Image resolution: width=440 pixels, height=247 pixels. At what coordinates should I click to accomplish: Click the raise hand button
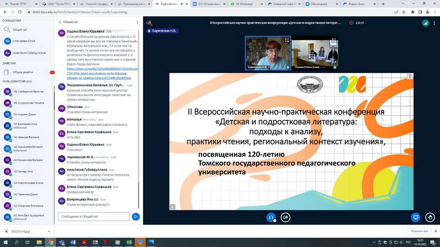tap(429, 217)
